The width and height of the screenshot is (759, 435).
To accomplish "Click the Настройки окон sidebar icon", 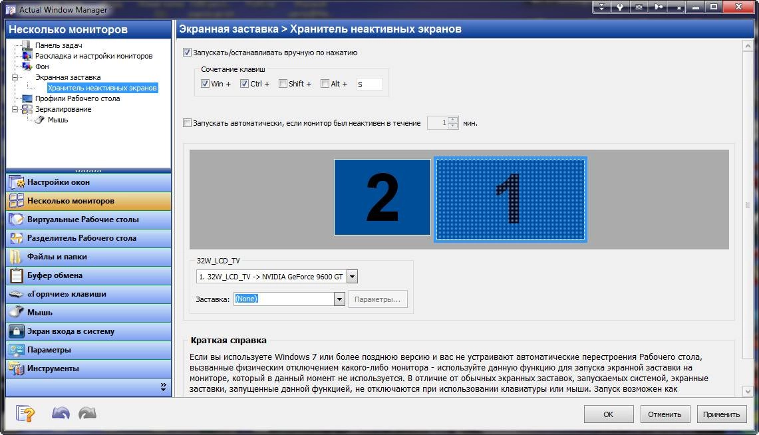I will 17,182.
